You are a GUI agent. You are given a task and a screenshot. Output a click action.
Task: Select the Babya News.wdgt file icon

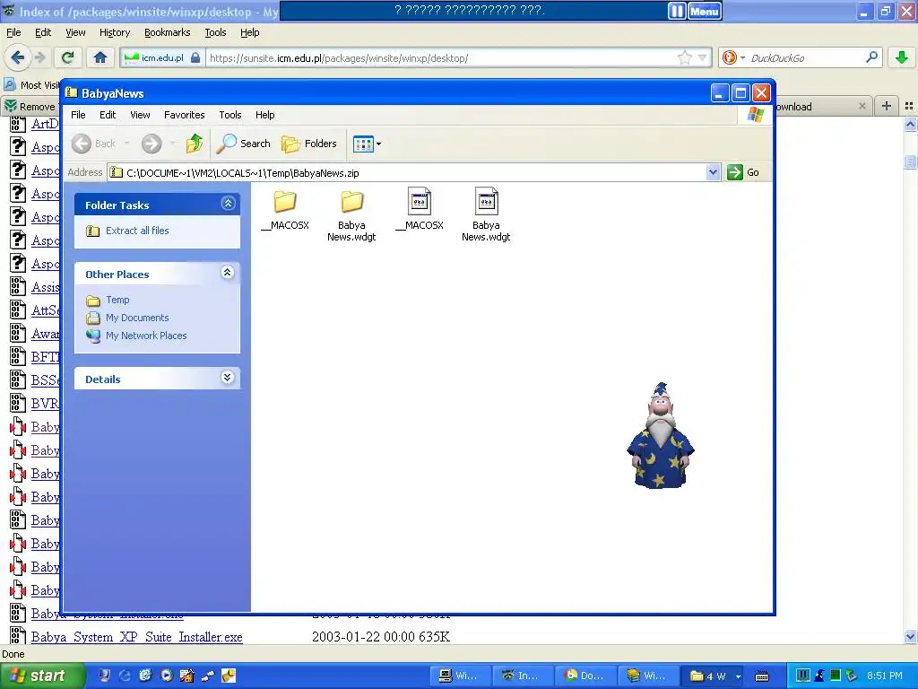tap(487, 201)
